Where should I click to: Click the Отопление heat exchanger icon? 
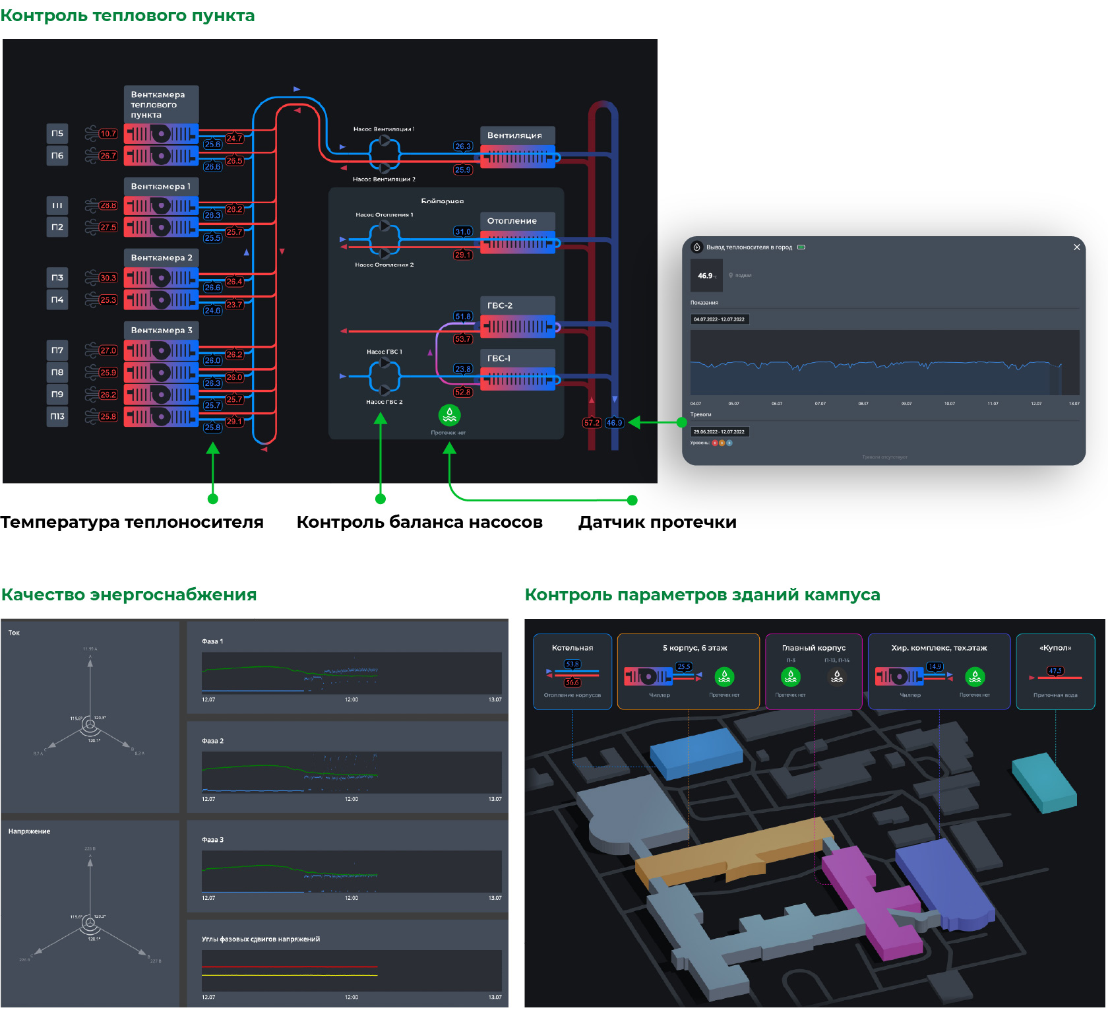[x=517, y=243]
